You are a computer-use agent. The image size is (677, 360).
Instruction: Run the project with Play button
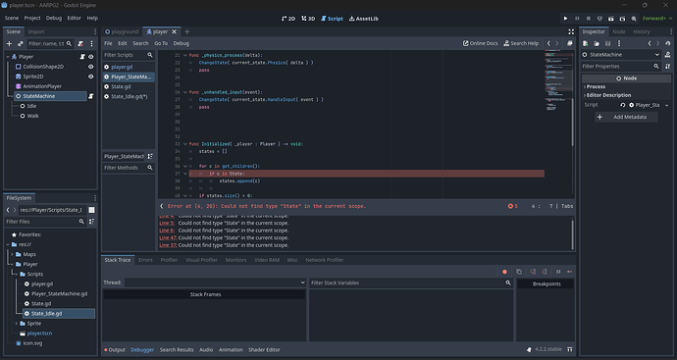click(565, 19)
